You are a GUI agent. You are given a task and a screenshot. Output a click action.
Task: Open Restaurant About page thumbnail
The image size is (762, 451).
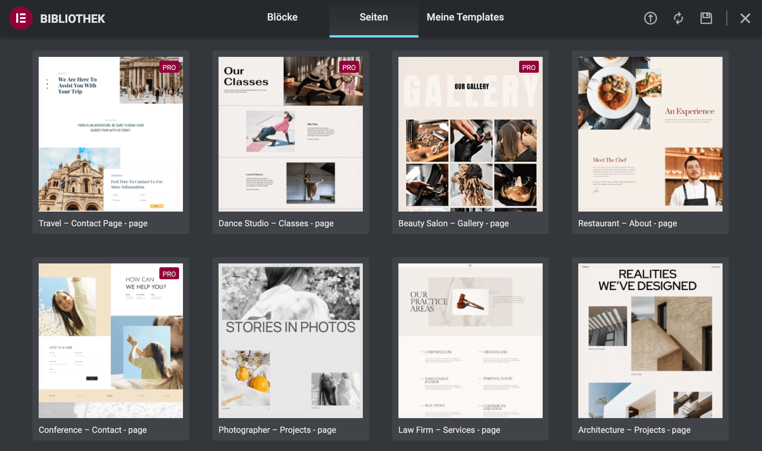click(x=650, y=134)
